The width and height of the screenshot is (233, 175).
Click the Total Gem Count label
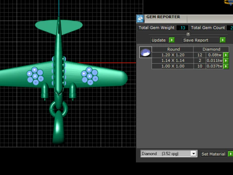208,28
